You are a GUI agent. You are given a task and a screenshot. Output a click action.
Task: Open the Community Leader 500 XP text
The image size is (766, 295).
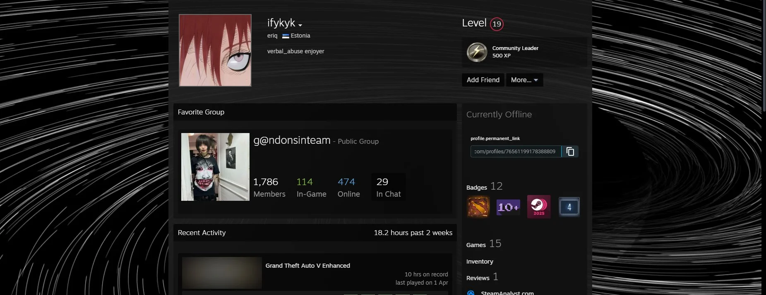515,52
